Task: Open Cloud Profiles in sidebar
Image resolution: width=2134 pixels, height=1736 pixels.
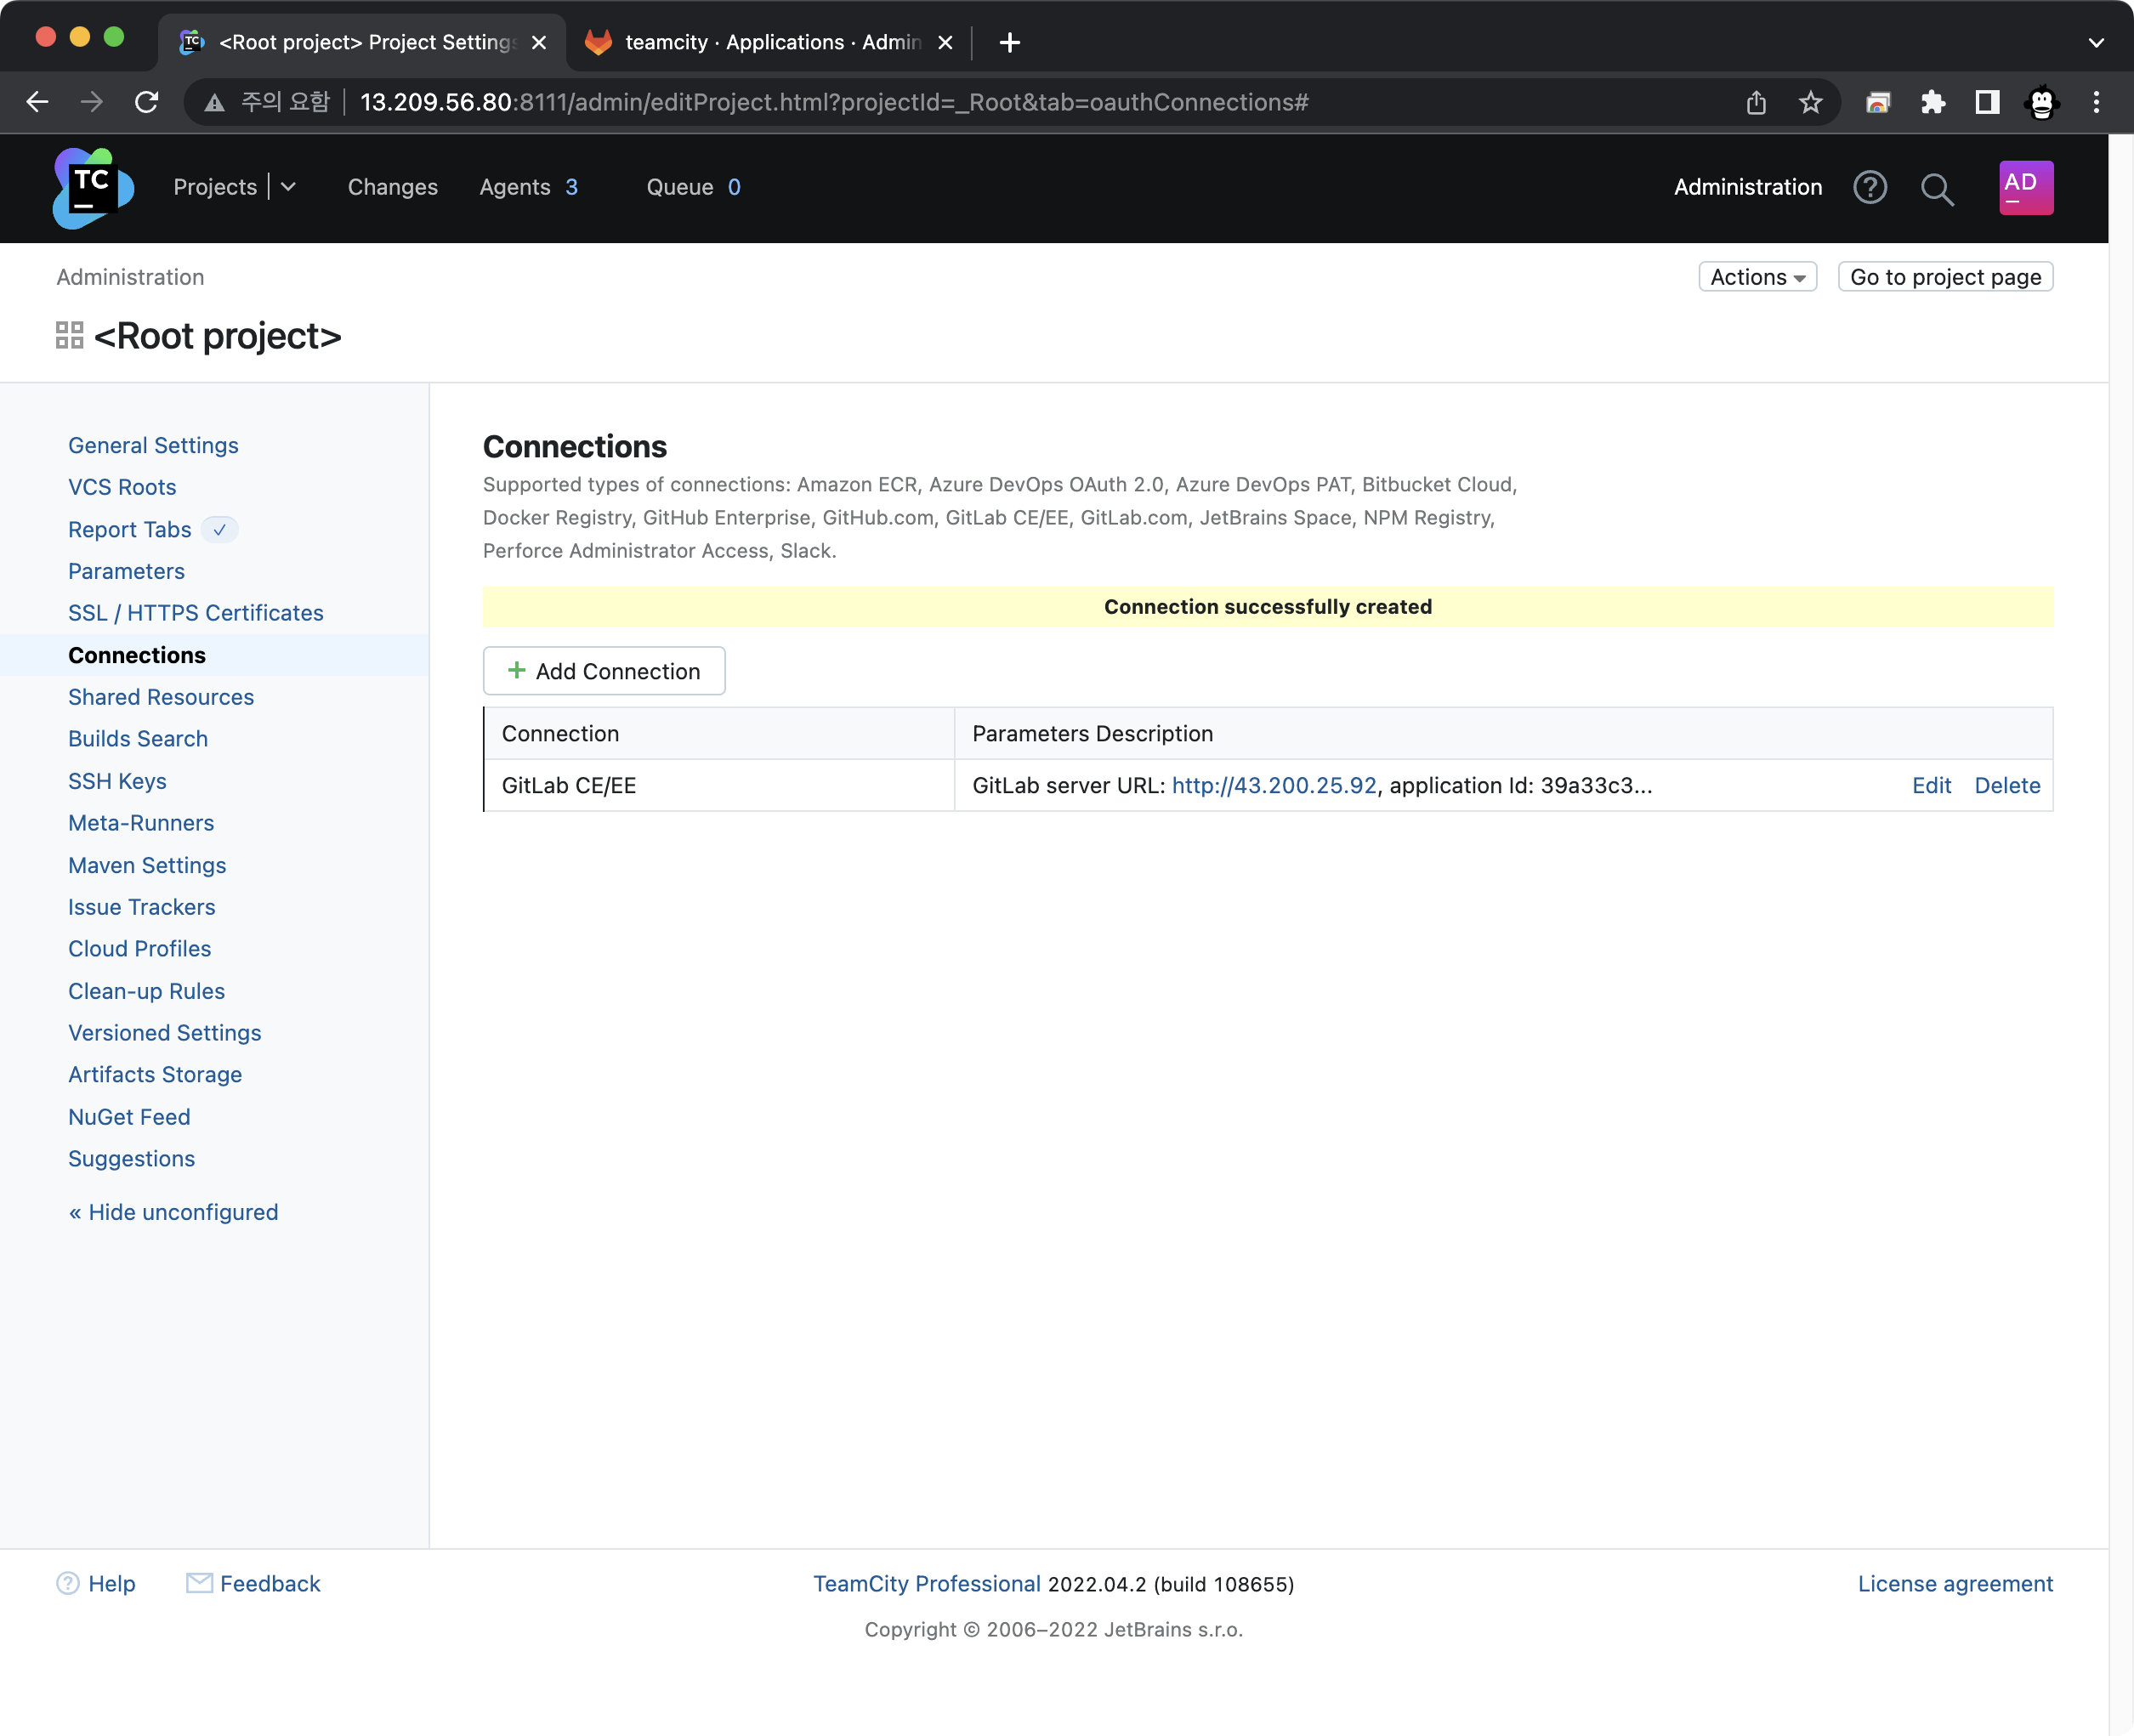Action: click(140, 949)
